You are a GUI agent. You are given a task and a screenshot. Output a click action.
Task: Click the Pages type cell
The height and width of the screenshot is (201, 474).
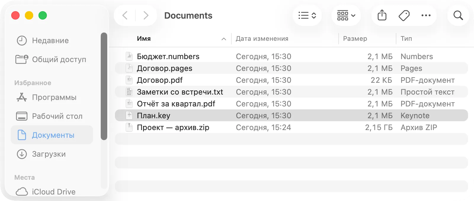(411, 68)
